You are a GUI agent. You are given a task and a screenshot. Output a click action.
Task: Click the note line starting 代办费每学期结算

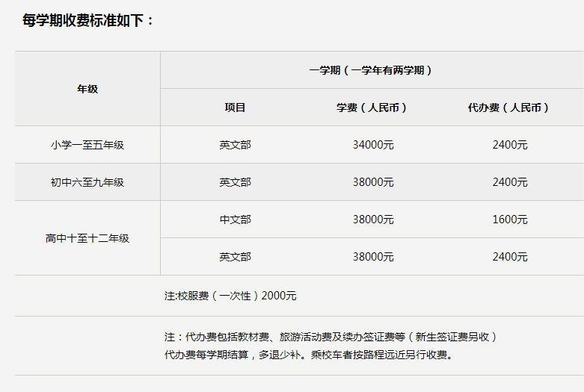click(308, 355)
